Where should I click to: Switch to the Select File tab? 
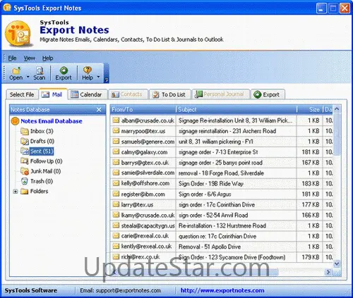click(x=22, y=94)
